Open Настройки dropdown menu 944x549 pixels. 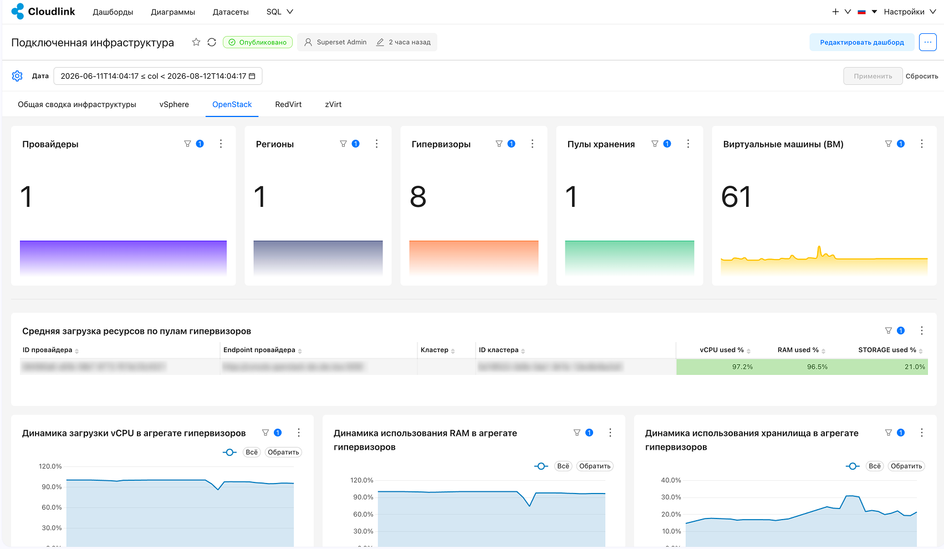[x=910, y=12]
